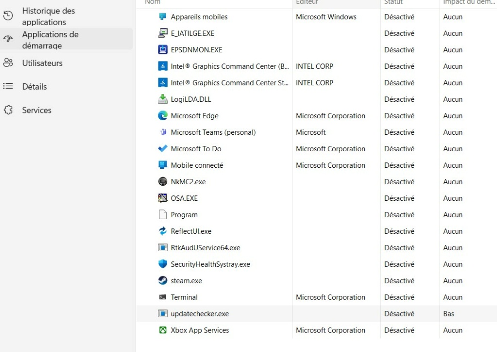The image size is (497, 352).
Task: Click the steam.exe Steam logo icon
Action: pyautogui.click(x=163, y=280)
